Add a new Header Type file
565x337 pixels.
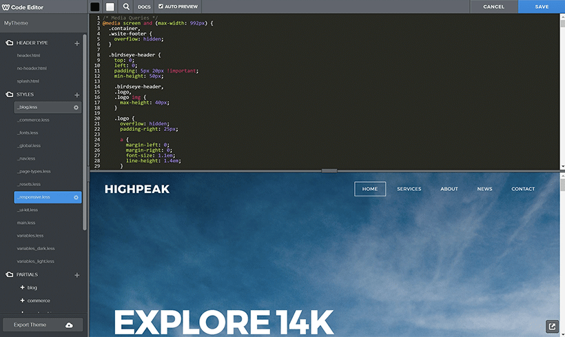pos(76,43)
